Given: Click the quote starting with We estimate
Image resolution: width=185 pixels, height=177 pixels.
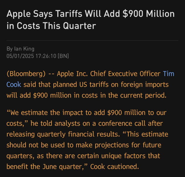Looking at the screenshot, I should point(87,139).
